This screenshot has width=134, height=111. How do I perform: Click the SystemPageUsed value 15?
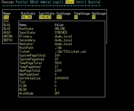pyautogui.click(x=56, y=59)
